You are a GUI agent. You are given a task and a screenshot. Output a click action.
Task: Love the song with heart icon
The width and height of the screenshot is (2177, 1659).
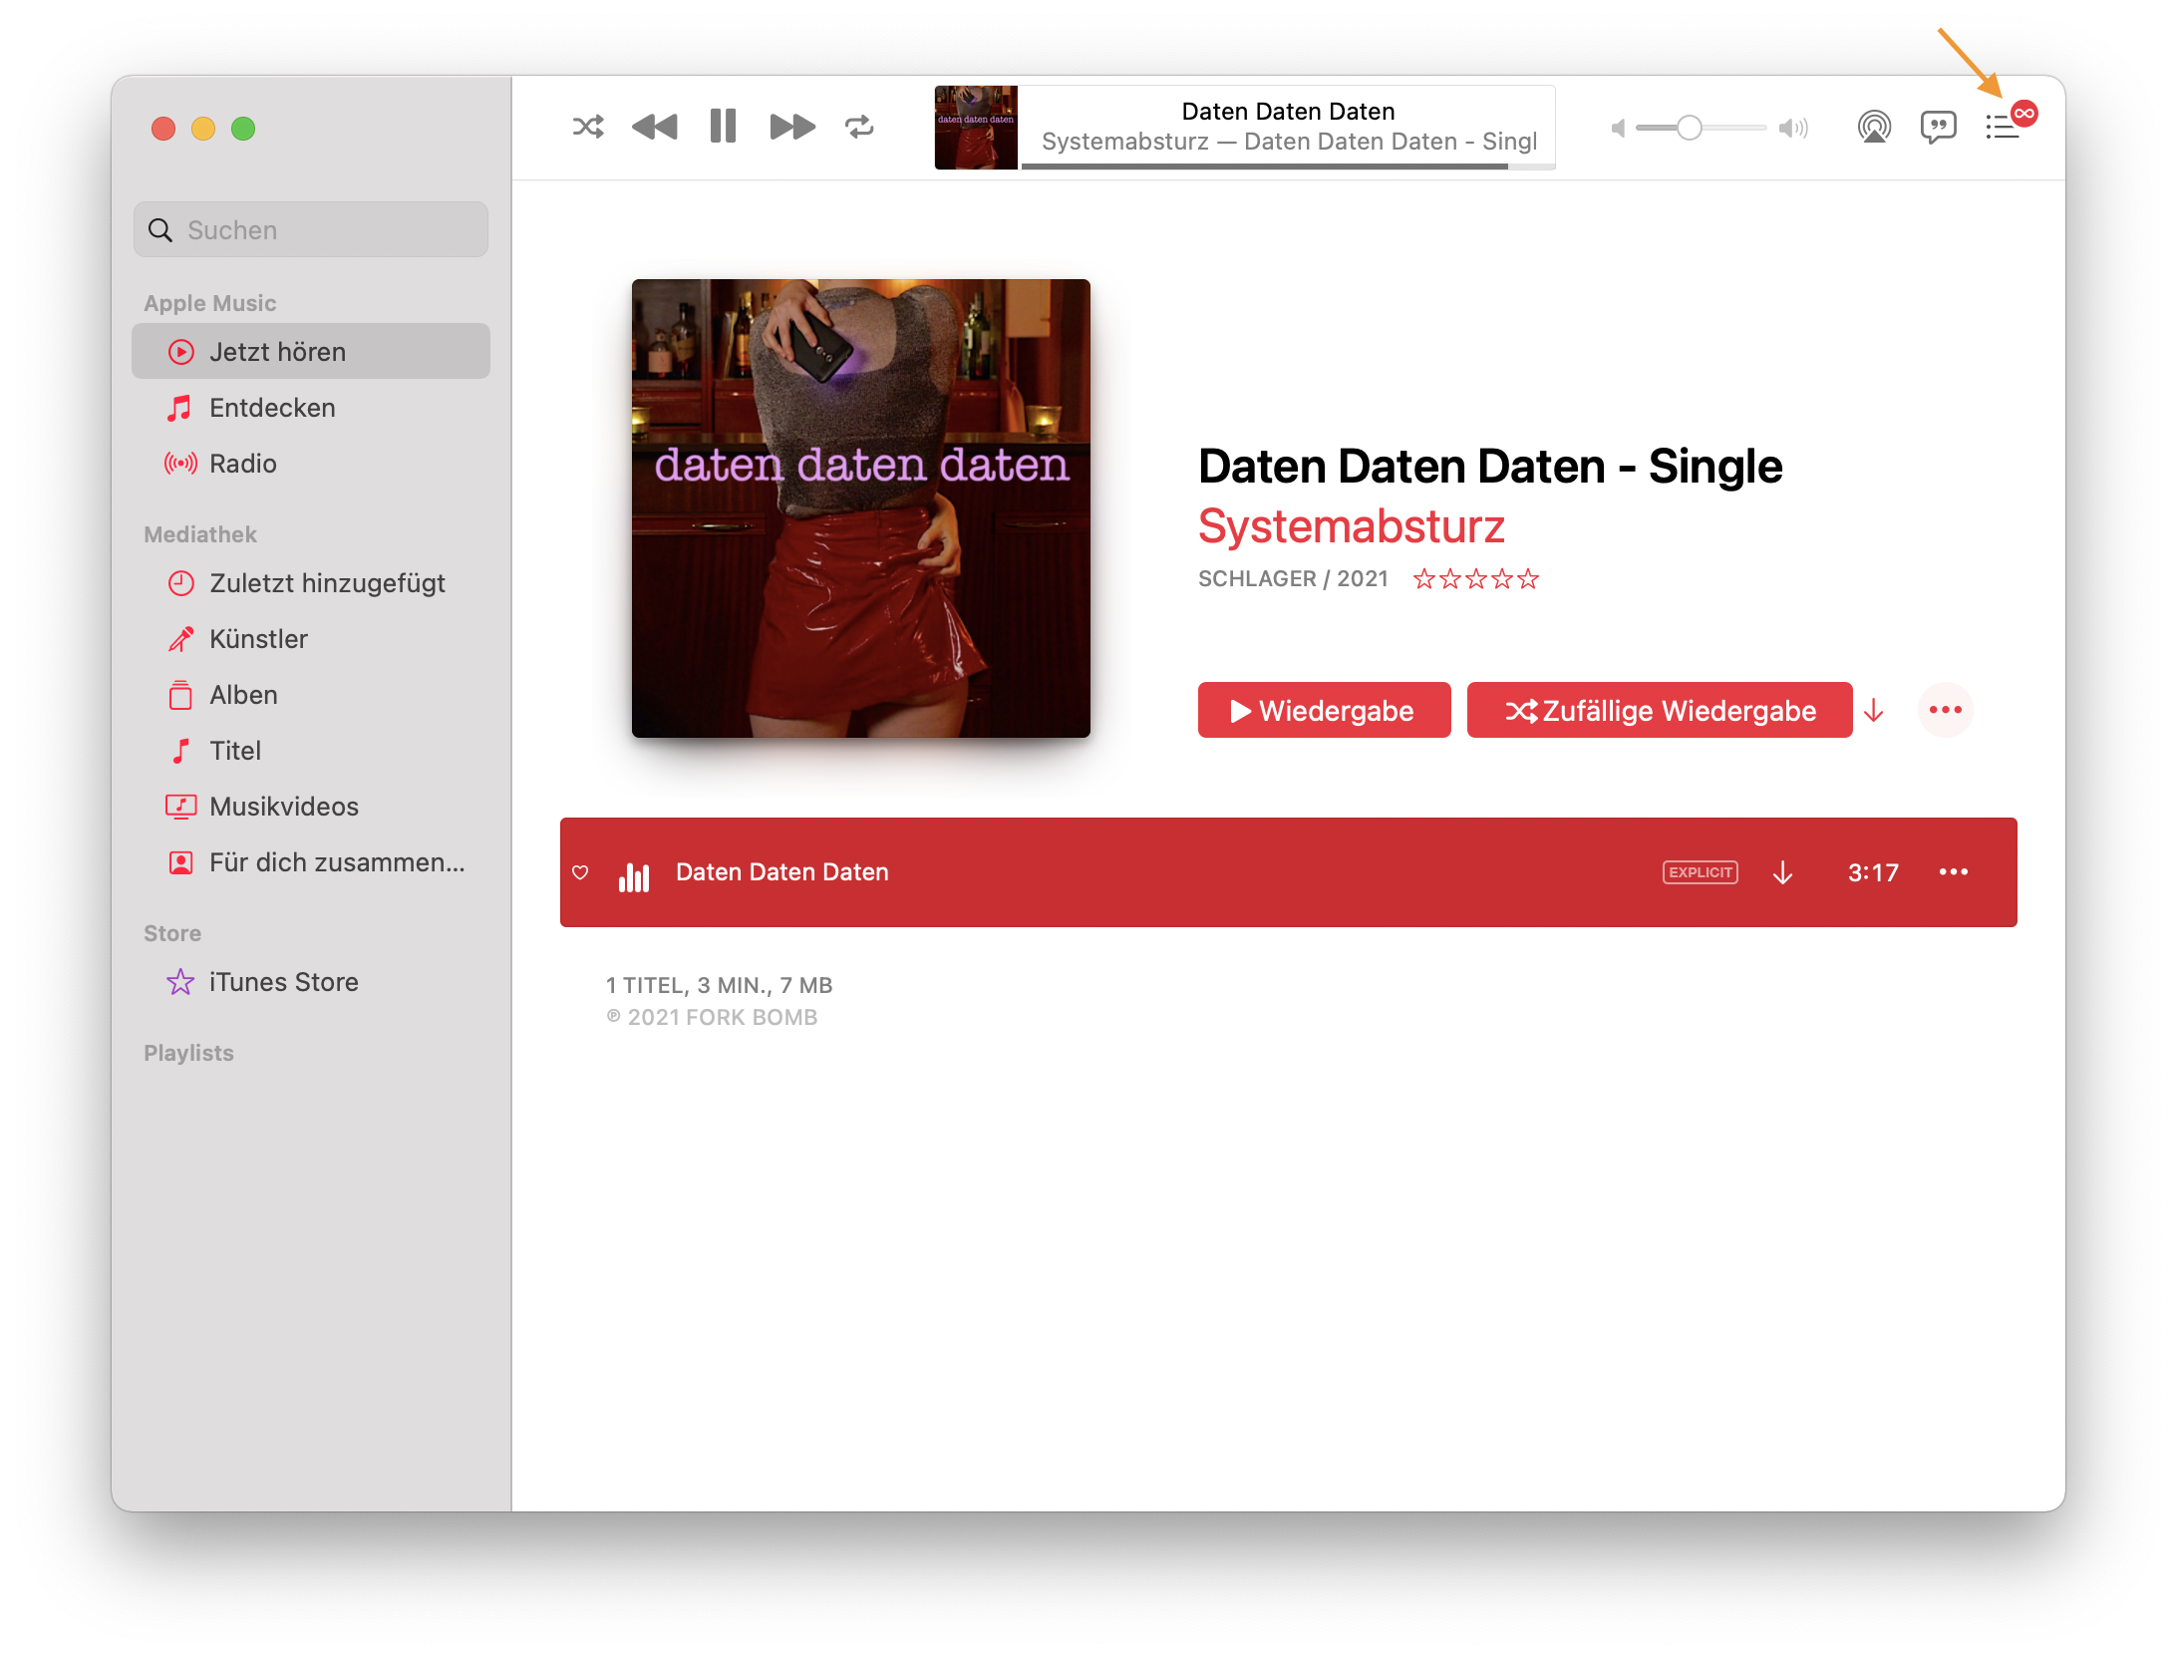(580, 872)
